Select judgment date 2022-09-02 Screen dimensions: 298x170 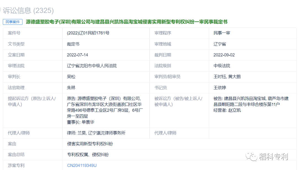click(224, 55)
